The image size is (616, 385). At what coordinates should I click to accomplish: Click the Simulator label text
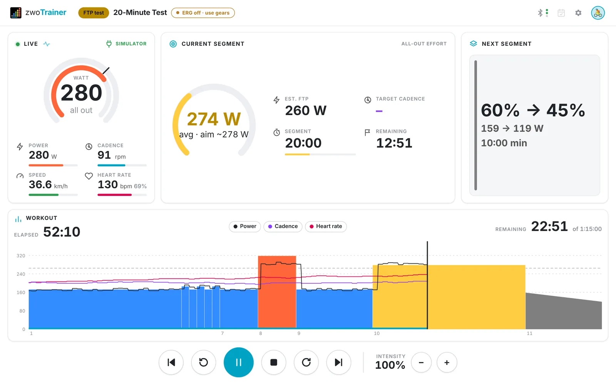[131, 44]
